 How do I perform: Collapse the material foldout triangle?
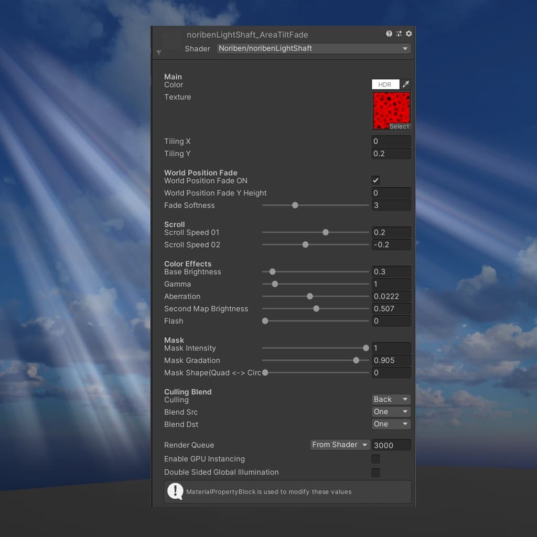click(x=159, y=52)
